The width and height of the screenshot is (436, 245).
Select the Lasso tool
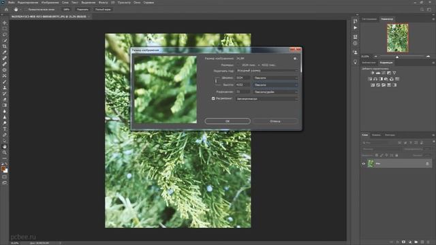[5, 35]
